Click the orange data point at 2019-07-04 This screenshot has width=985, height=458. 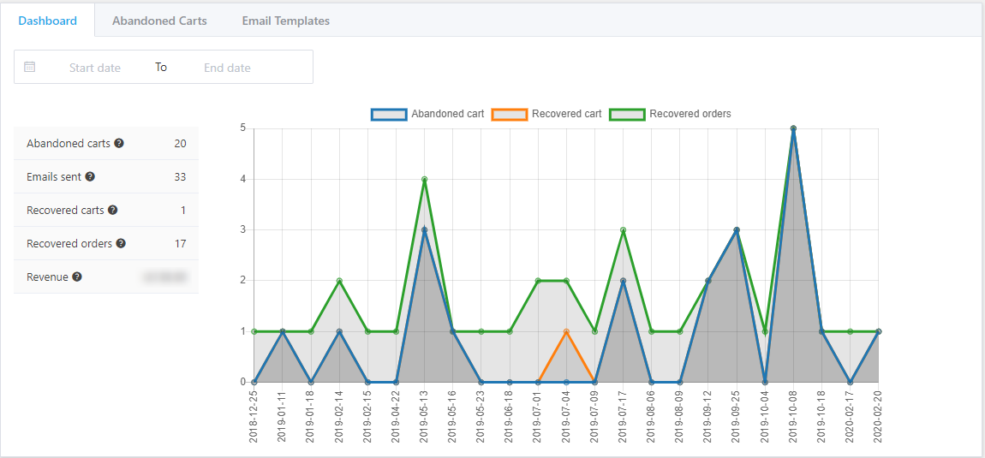(566, 331)
